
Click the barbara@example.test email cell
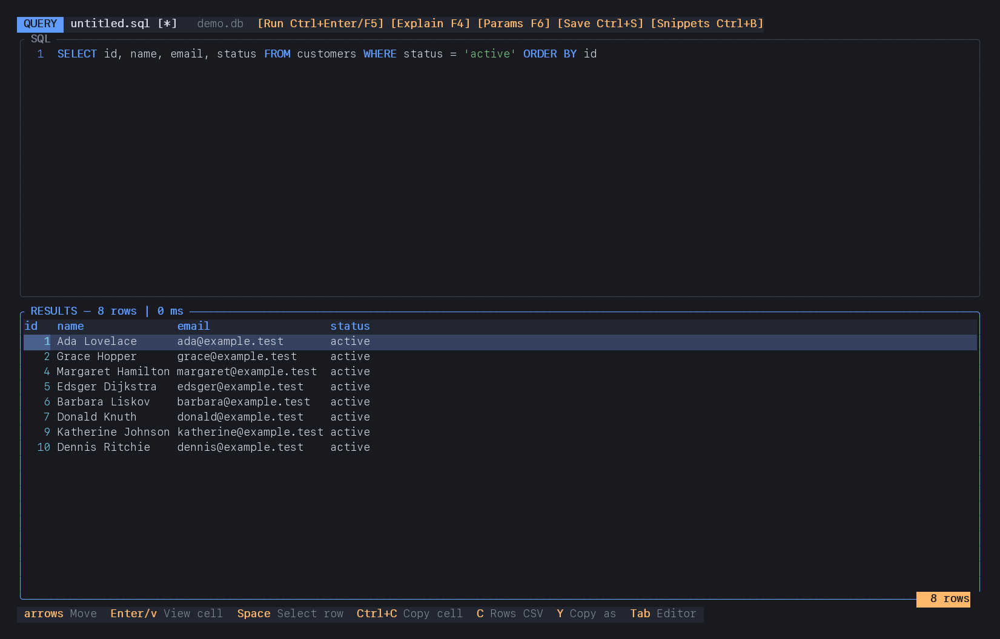click(x=243, y=402)
